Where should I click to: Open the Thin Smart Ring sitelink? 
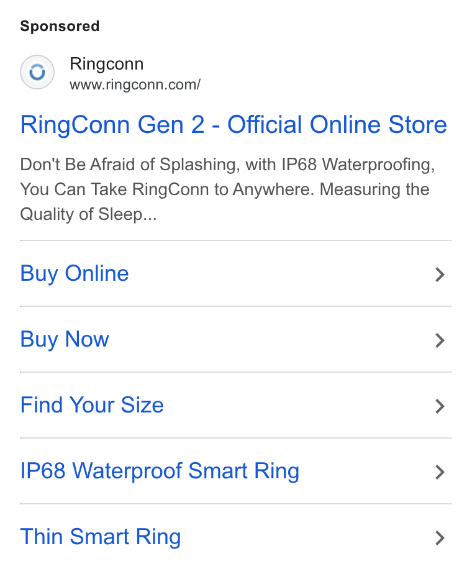pos(236,537)
